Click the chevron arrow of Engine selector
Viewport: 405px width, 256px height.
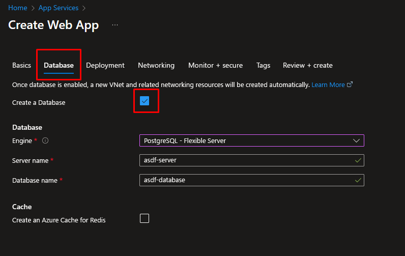356,141
